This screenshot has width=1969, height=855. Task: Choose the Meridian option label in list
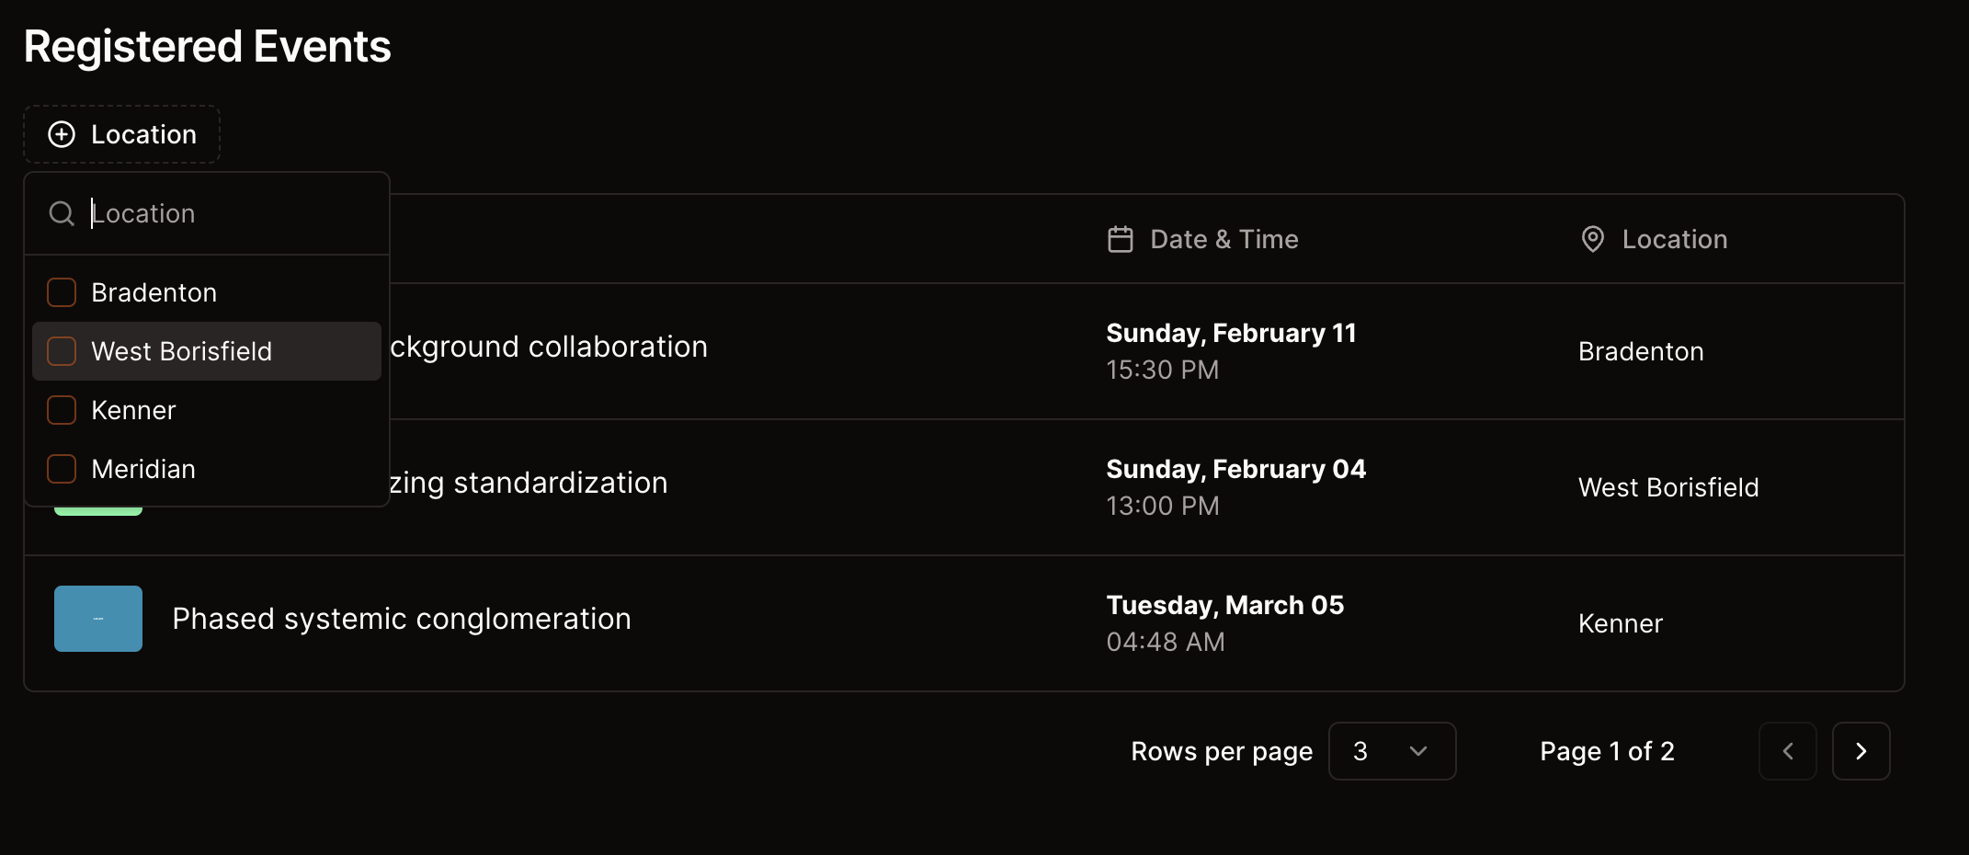[x=143, y=469]
